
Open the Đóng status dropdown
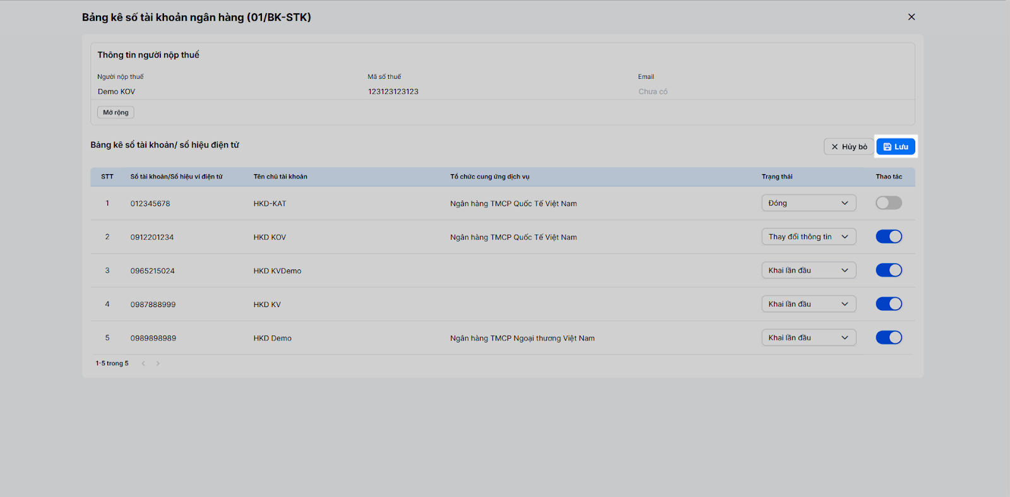[809, 203]
